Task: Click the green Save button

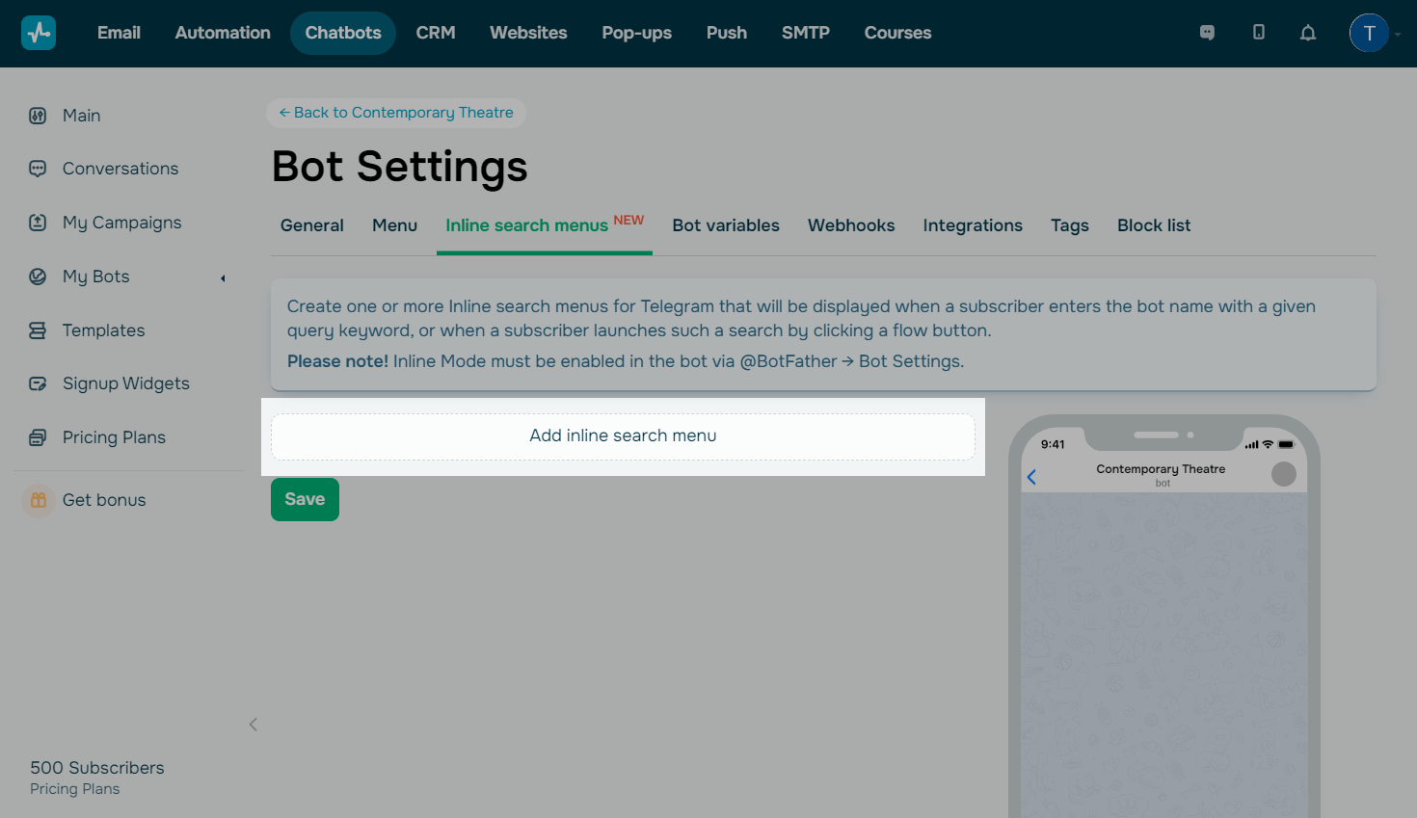Action: click(305, 499)
